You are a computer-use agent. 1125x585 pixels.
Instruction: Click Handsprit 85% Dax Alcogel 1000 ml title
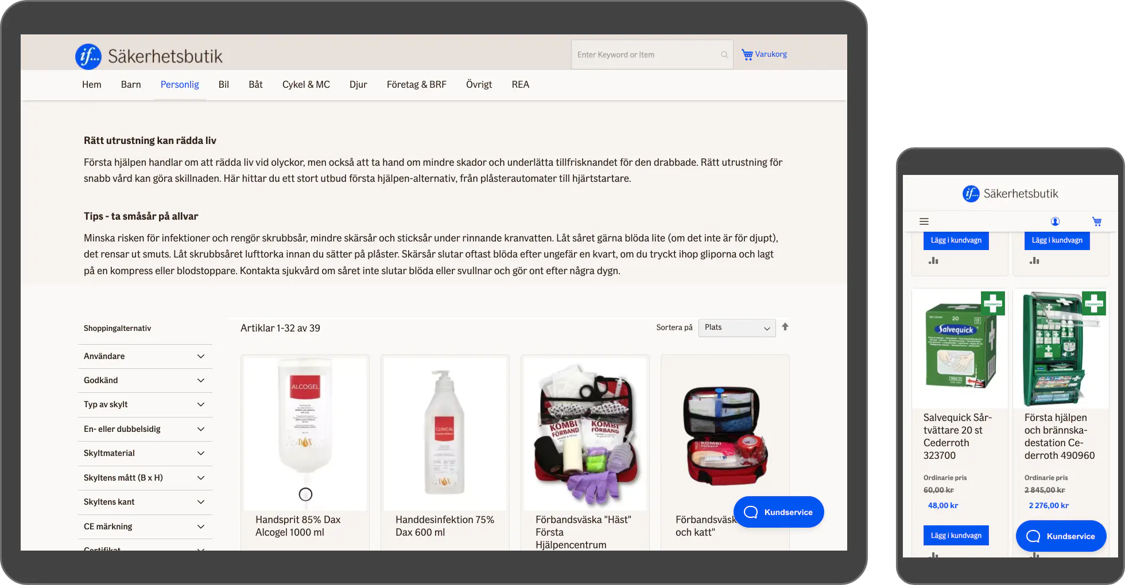click(x=298, y=526)
